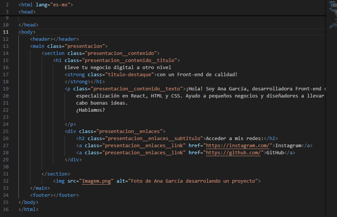Click the text "Acceder a mis redes:"
Image resolution: width=337 pixels, height=217 pixels.
pos(235,139)
